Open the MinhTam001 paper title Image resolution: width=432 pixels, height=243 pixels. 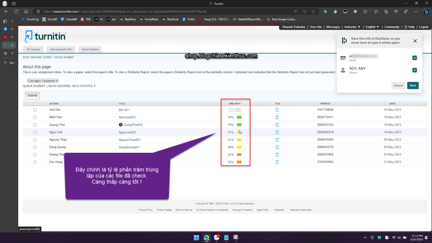[x=127, y=117]
